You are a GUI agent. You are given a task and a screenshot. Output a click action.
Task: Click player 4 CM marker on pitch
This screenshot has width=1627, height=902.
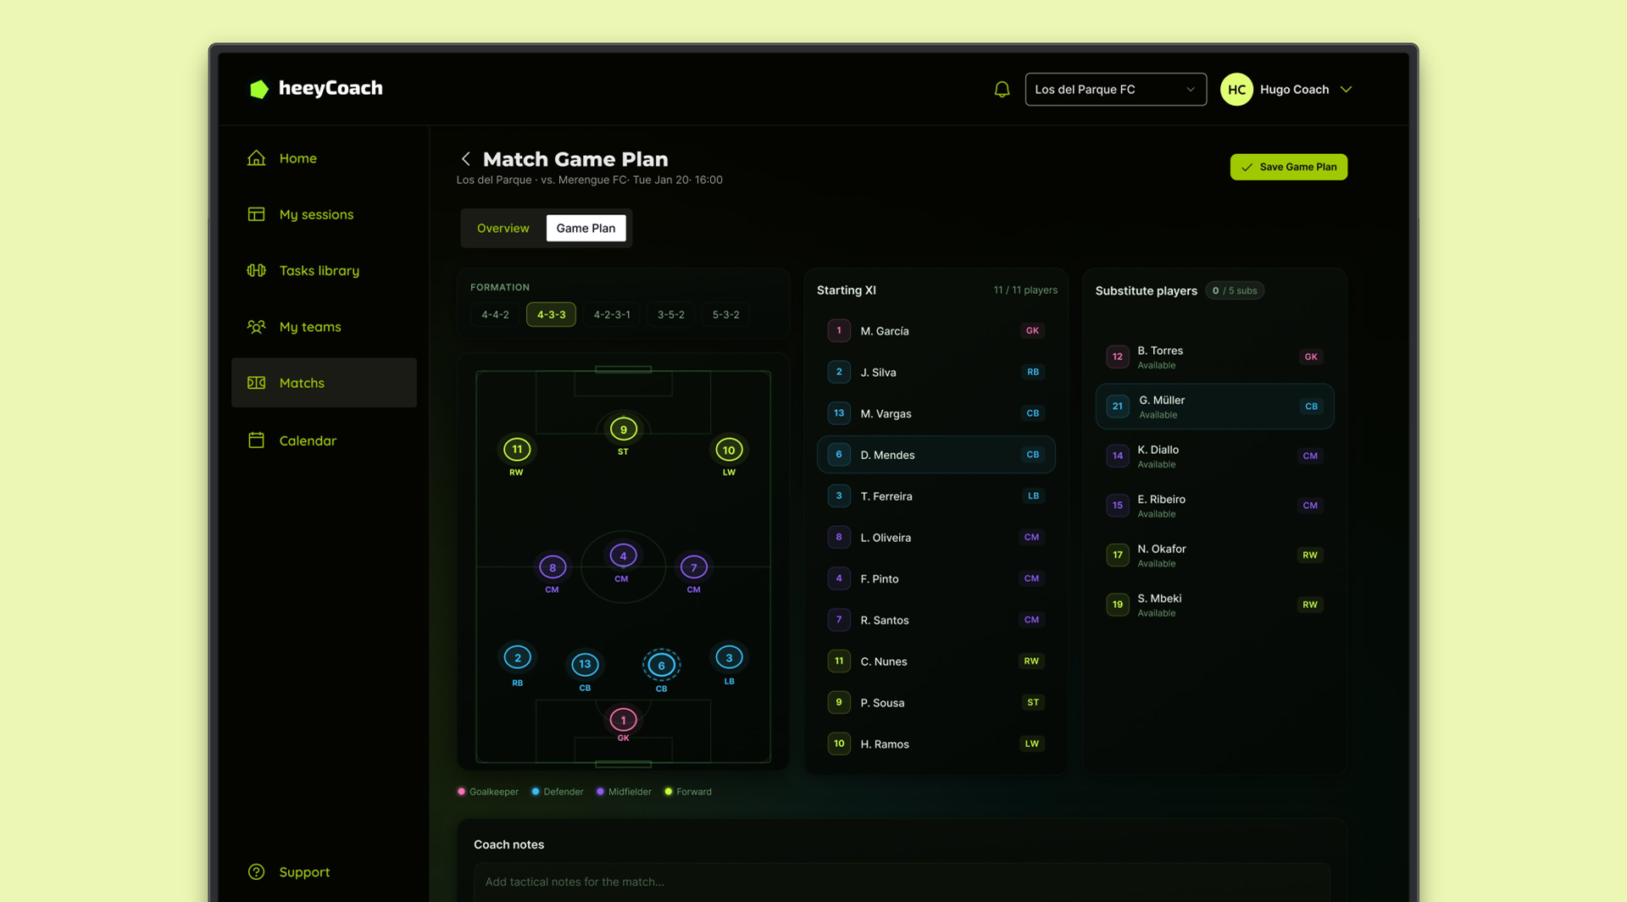point(623,556)
